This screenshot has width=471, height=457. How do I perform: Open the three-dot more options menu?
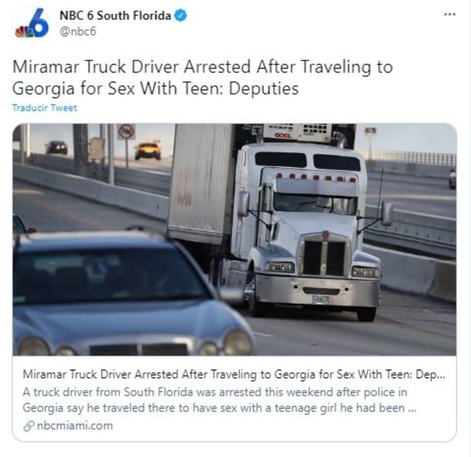pos(449,14)
